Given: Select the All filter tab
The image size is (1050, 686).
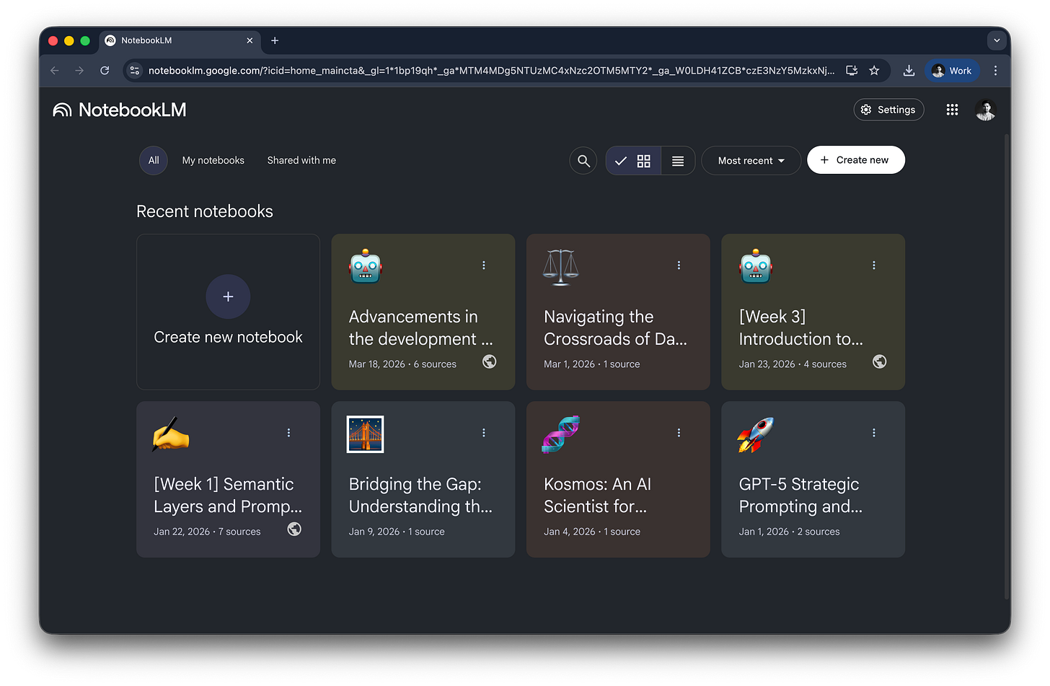Looking at the screenshot, I should (x=154, y=160).
